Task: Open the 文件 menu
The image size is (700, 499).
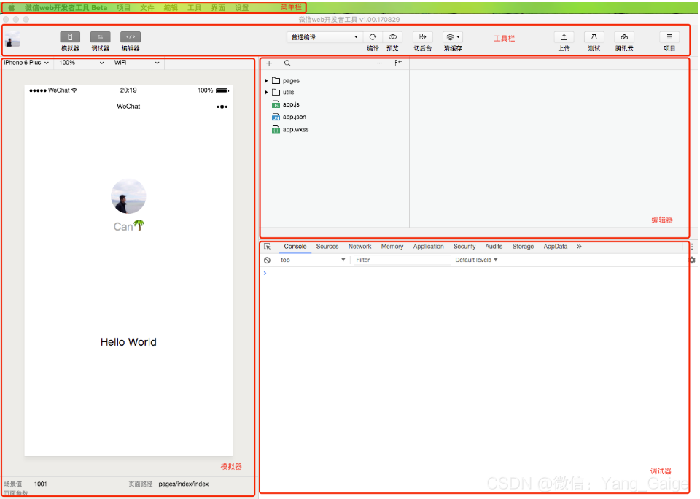Action: [147, 7]
